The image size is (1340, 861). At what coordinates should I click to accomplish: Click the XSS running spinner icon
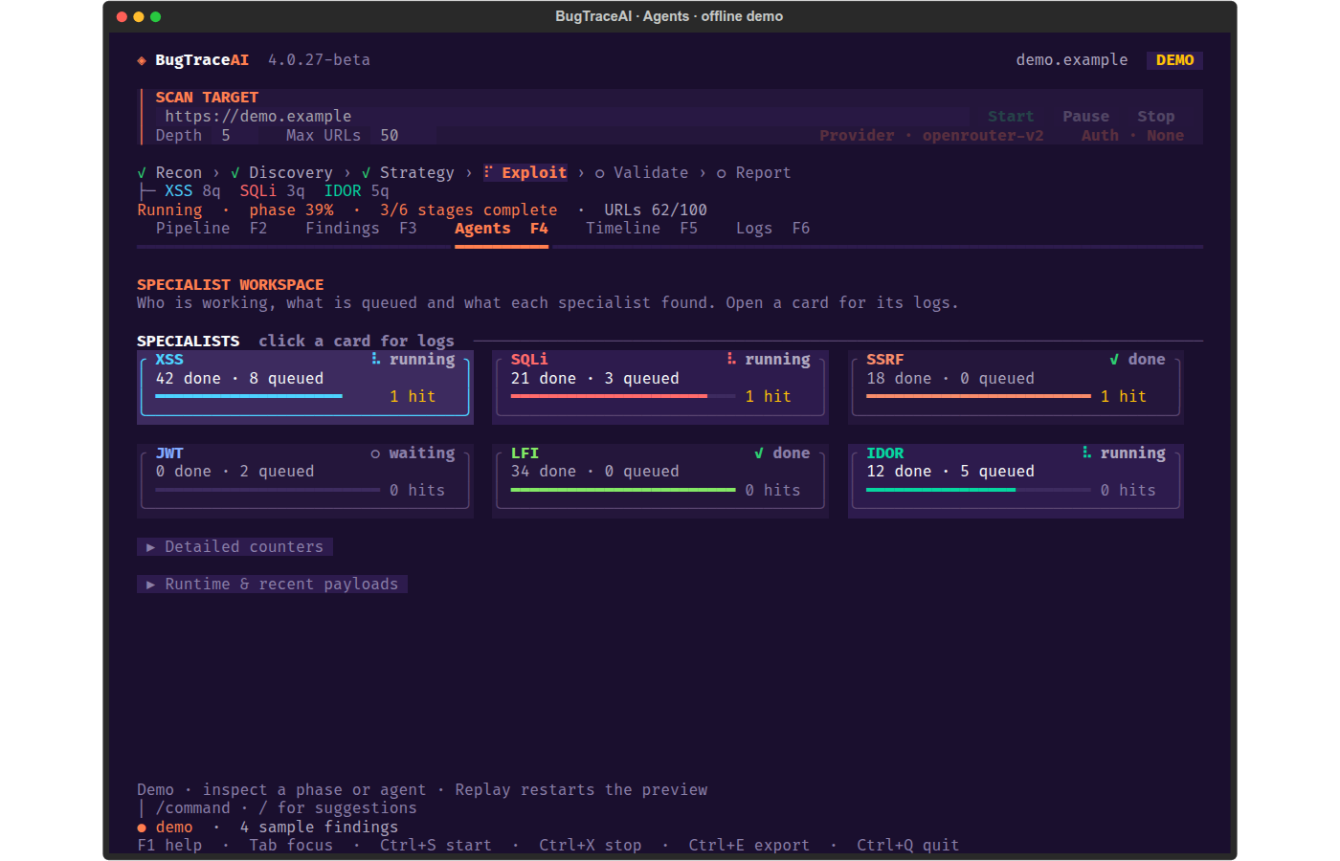coord(375,359)
